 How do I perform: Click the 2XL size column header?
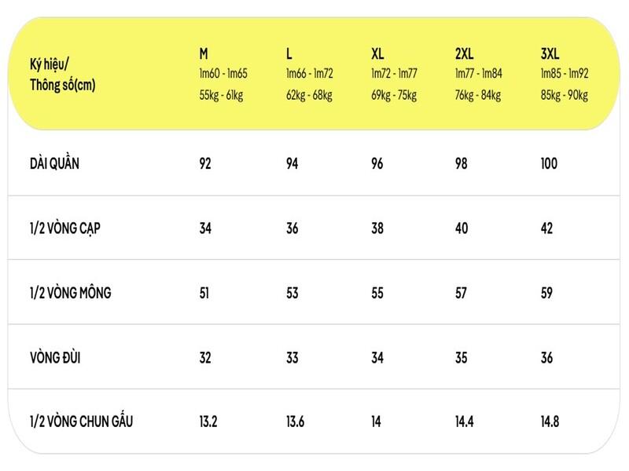click(x=465, y=54)
